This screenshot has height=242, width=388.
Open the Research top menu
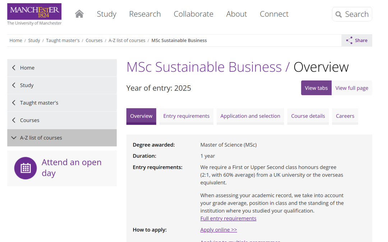click(x=145, y=14)
